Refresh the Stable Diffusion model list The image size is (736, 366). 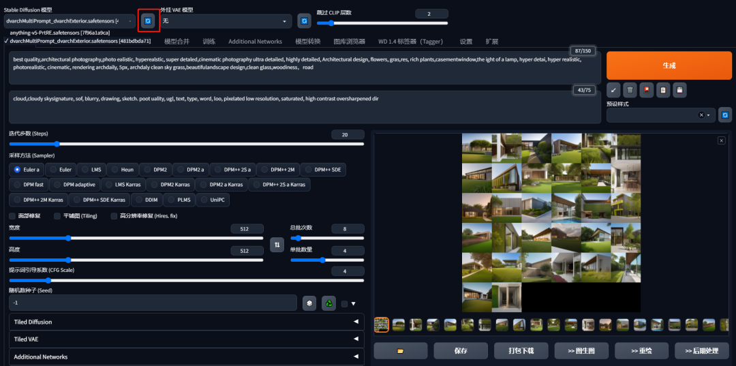[149, 21]
